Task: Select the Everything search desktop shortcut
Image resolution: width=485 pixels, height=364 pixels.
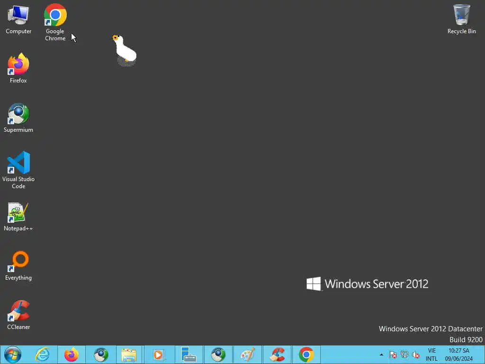Action: tap(18, 265)
